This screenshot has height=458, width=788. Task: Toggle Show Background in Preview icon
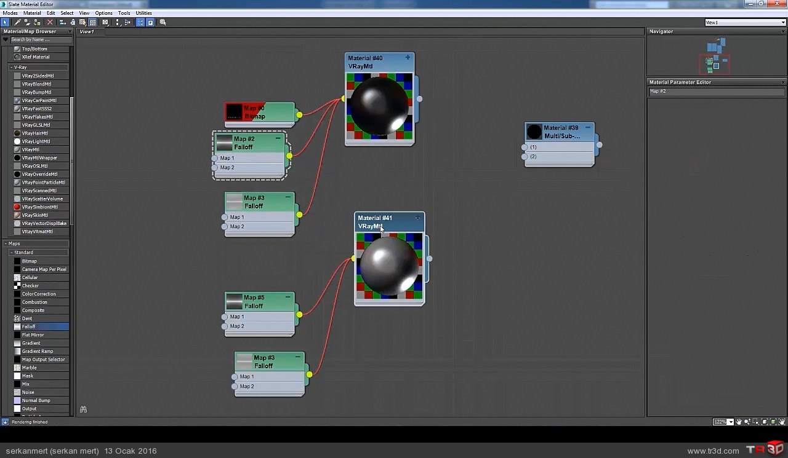[x=92, y=22]
